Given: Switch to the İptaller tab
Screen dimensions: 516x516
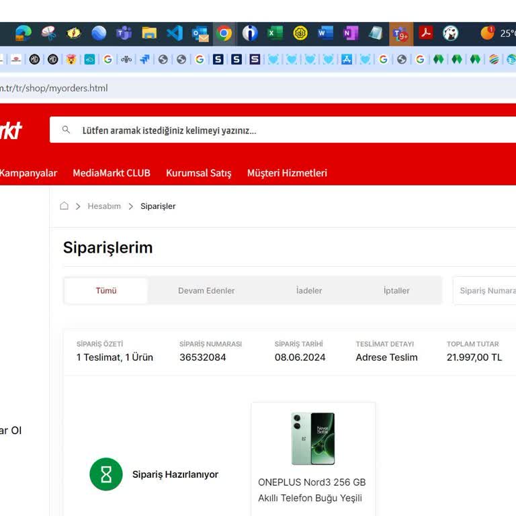Looking at the screenshot, I should pyautogui.click(x=396, y=290).
